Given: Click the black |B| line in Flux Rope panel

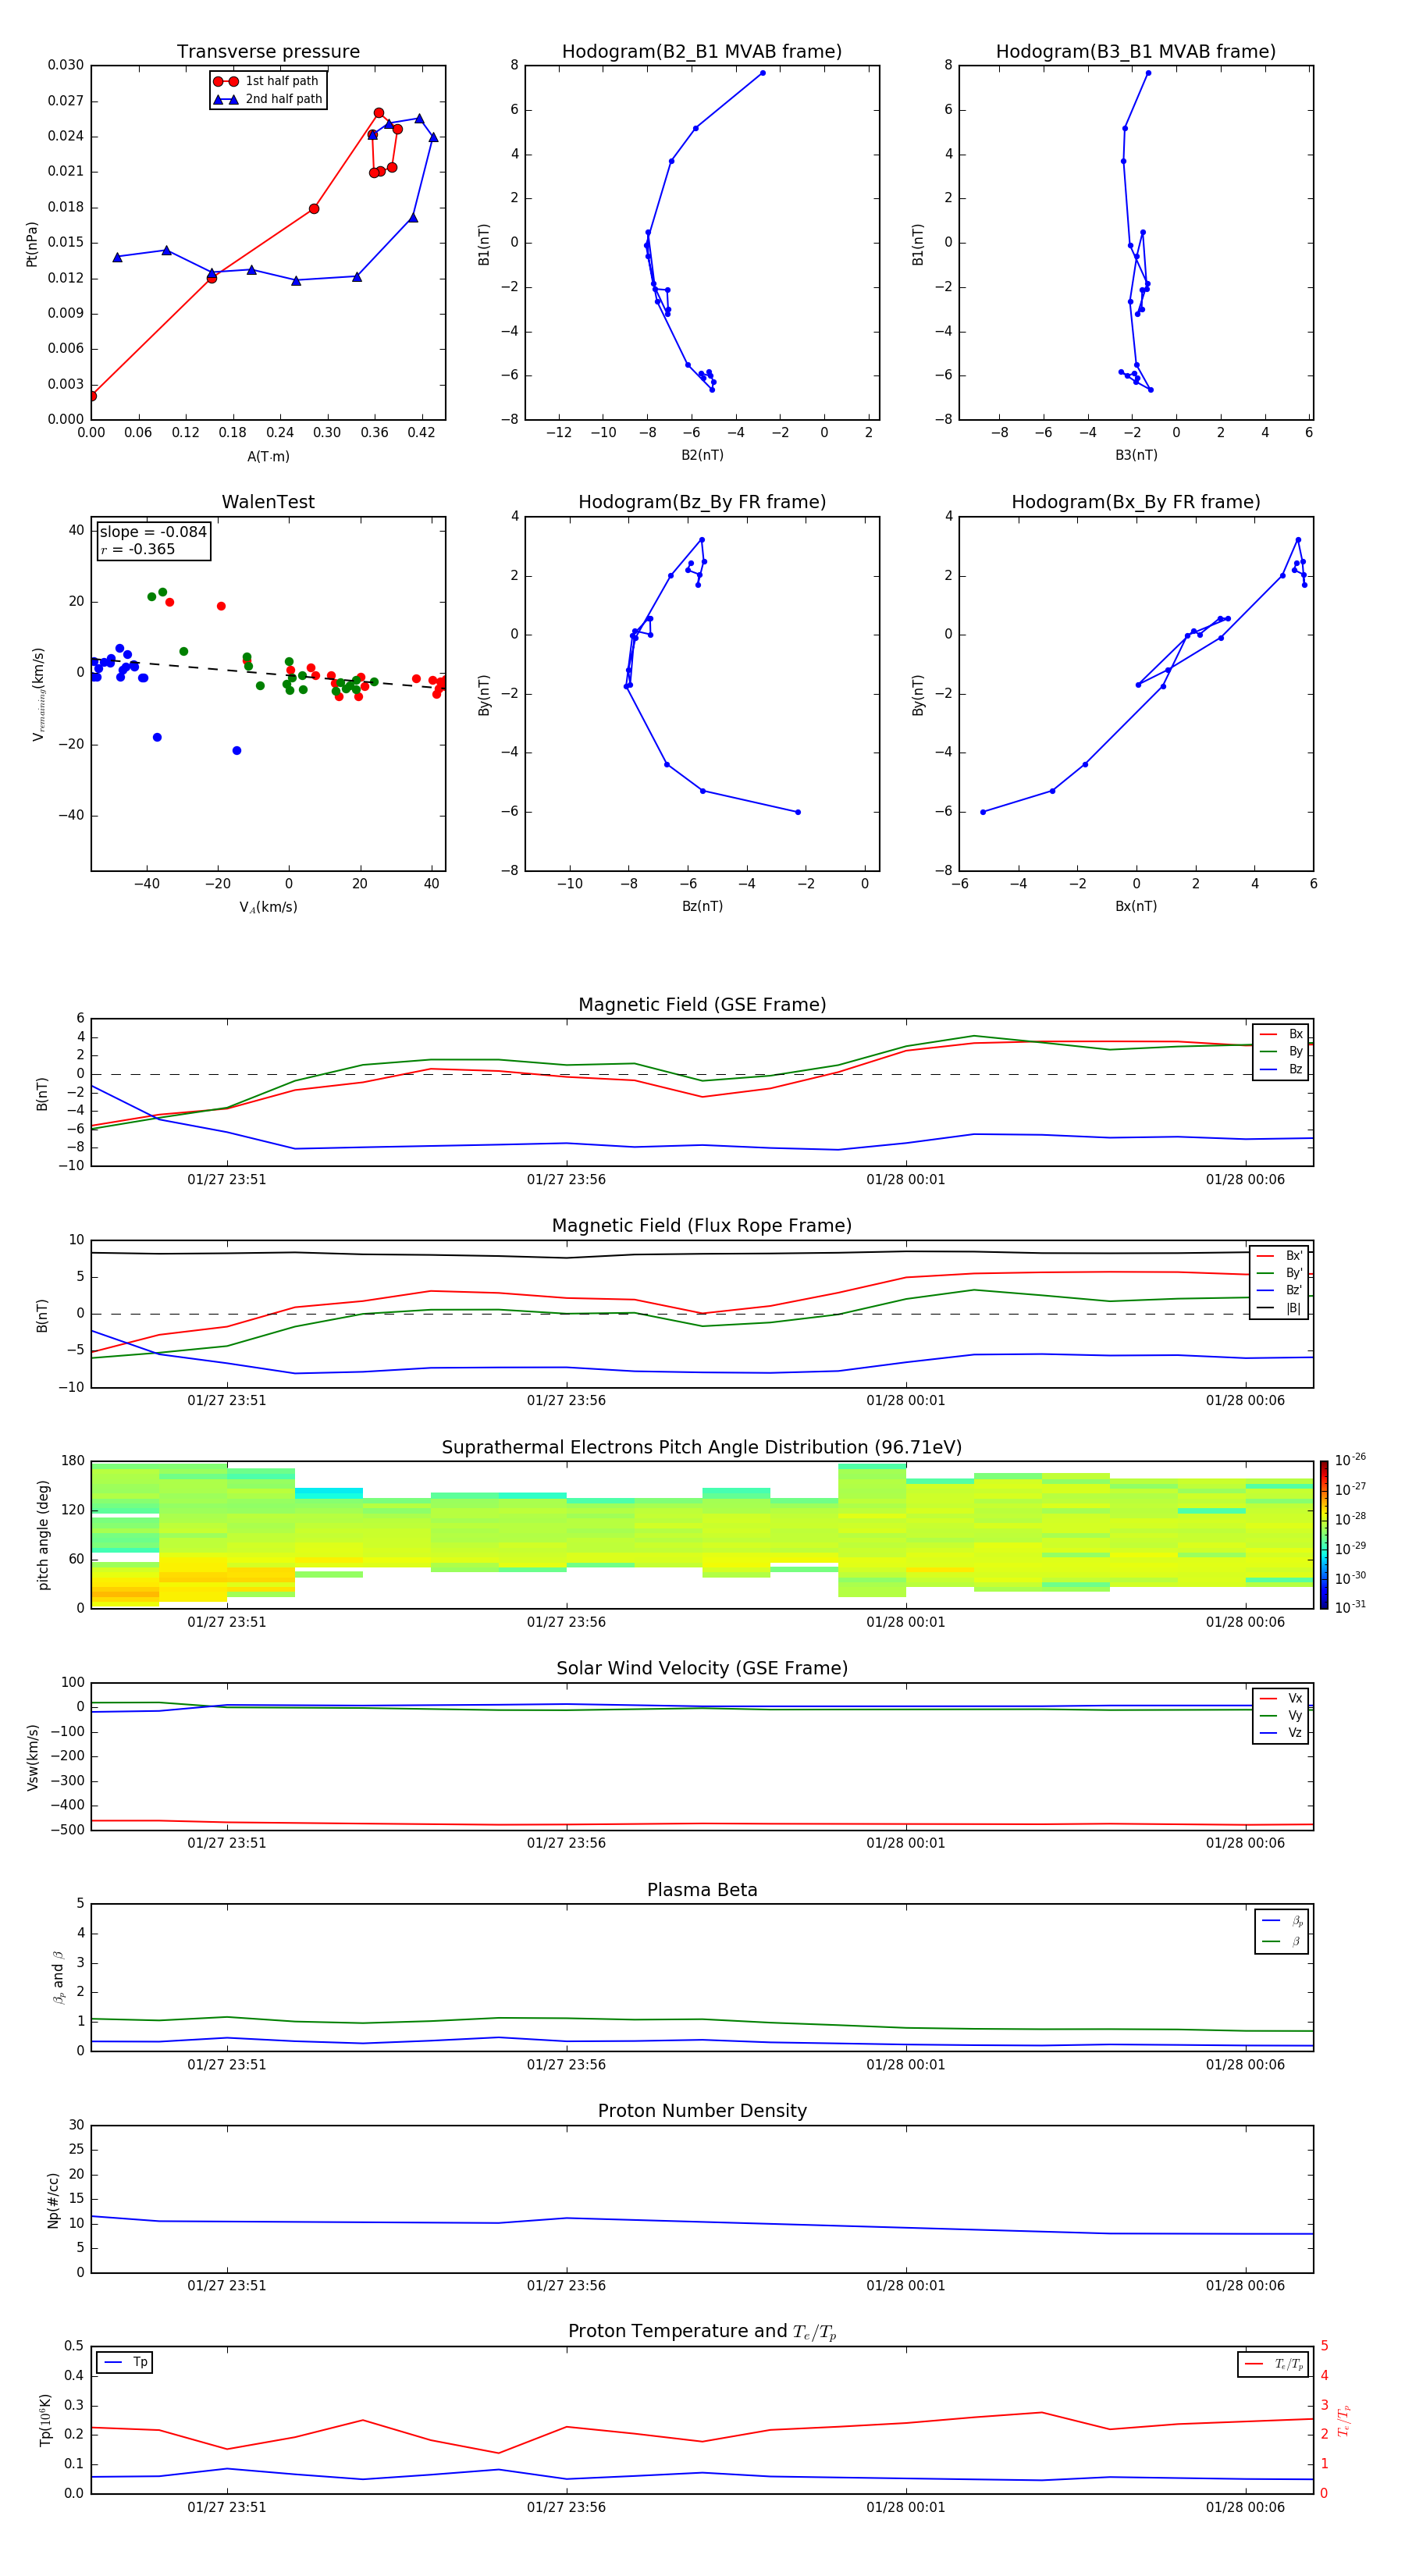Looking at the screenshot, I should click(x=702, y=1253).
